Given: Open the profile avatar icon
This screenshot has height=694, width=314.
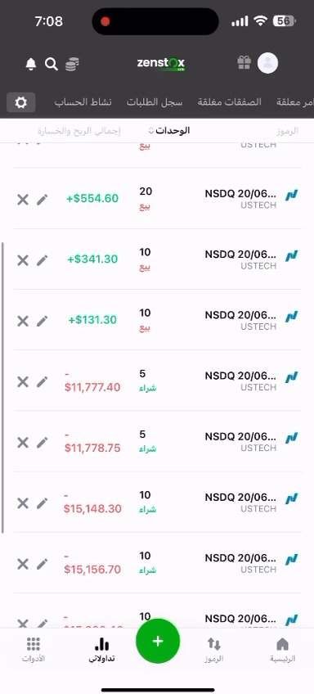Looking at the screenshot, I should [267, 63].
